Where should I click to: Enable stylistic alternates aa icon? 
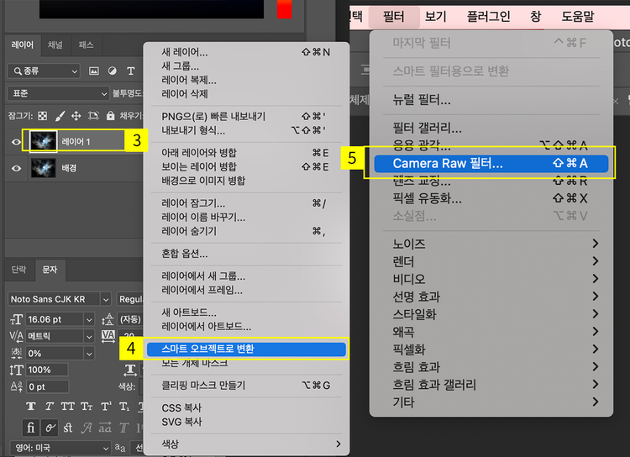tap(105, 428)
